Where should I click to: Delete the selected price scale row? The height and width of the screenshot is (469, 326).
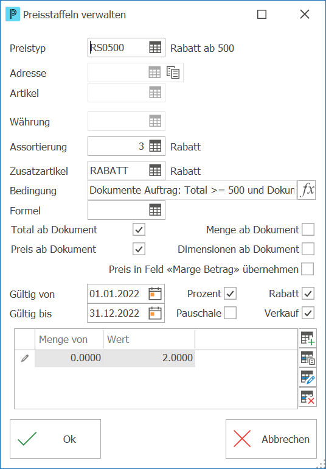308,397
